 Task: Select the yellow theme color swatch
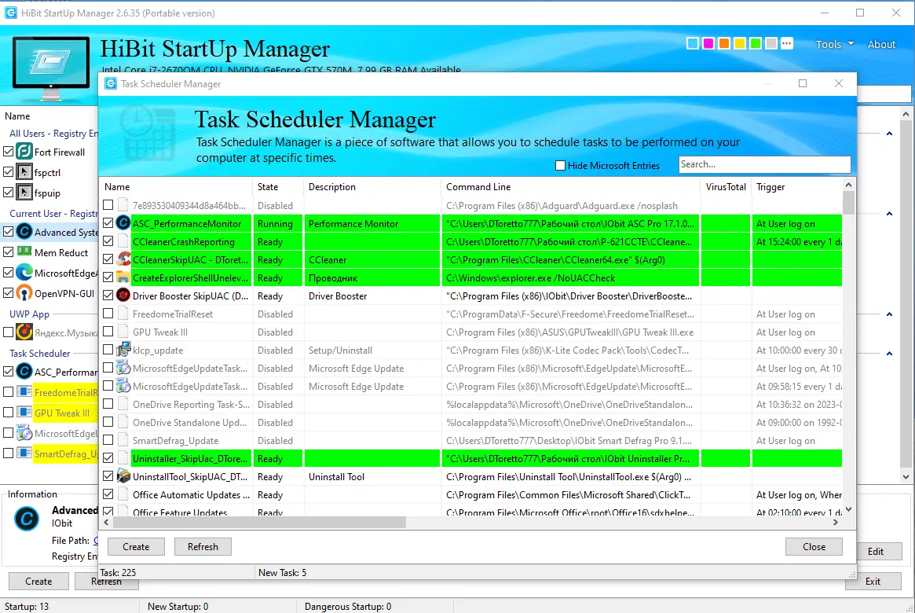pyautogui.click(x=740, y=43)
